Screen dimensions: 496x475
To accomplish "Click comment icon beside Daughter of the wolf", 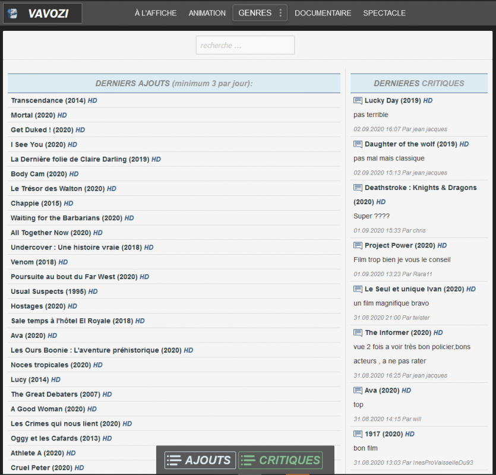I will coord(358,144).
